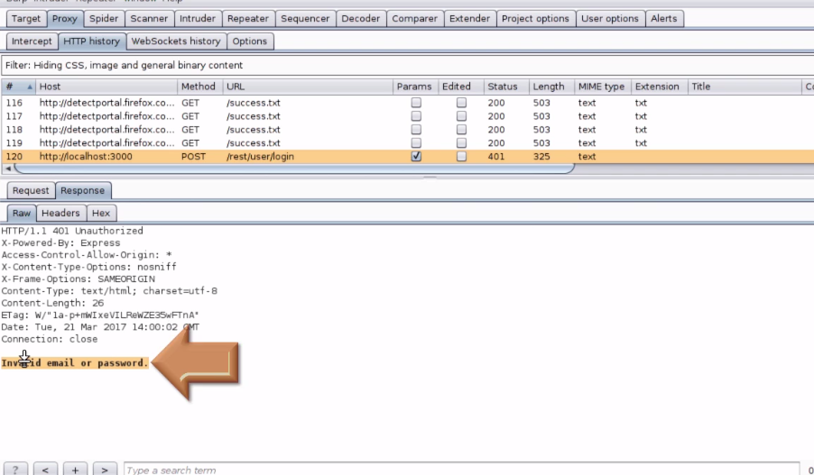This screenshot has height=475, width=814.
Task: Click the horizontal history scrollbar thumb
Action: click(294, 169)
